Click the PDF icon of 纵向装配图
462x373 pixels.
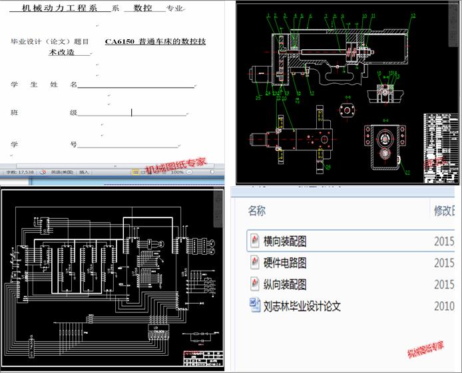254,284
